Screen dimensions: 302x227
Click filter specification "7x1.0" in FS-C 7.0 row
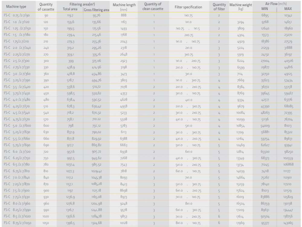pyautogui.click(x=188, y=178)
